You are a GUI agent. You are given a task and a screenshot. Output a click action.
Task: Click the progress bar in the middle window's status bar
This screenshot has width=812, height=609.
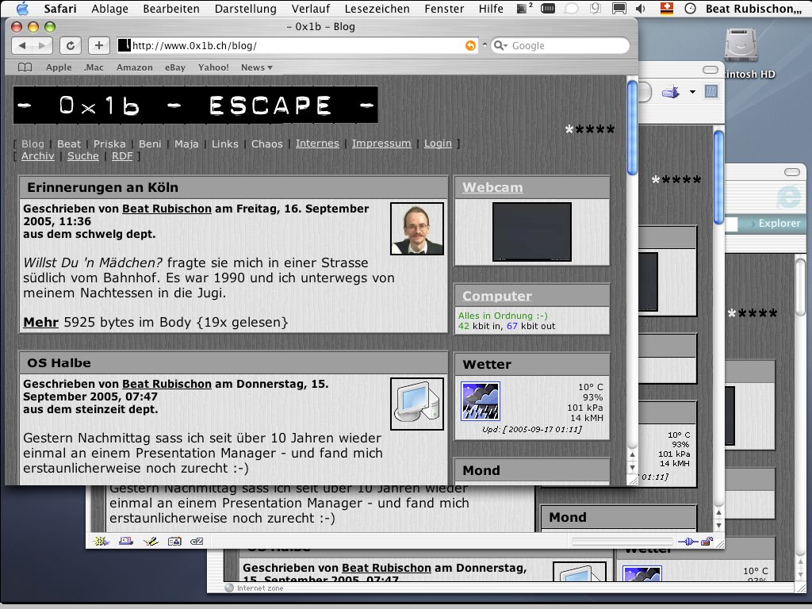click(622, 542)
